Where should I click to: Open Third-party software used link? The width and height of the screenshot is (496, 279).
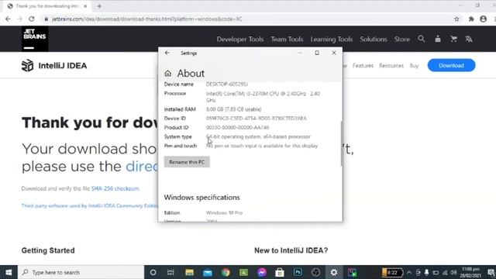click(x=90, y=205)
